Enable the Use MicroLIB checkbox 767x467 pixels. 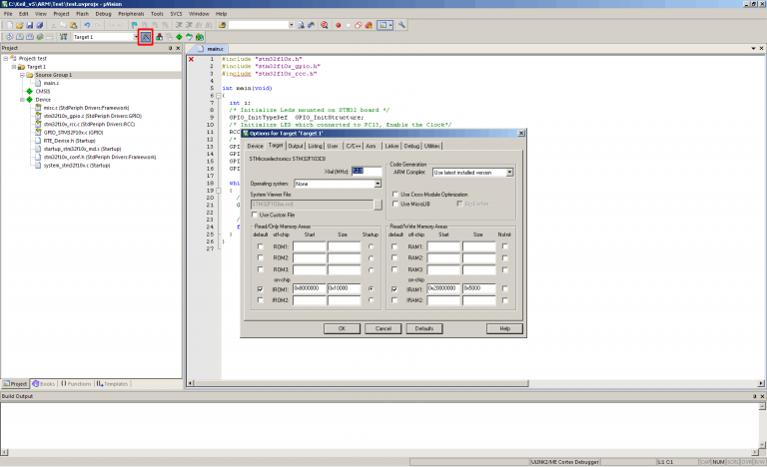395,204
